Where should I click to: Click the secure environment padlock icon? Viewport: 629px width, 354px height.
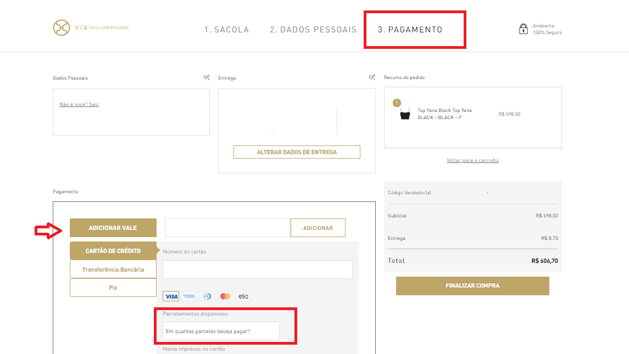(523, 29)
